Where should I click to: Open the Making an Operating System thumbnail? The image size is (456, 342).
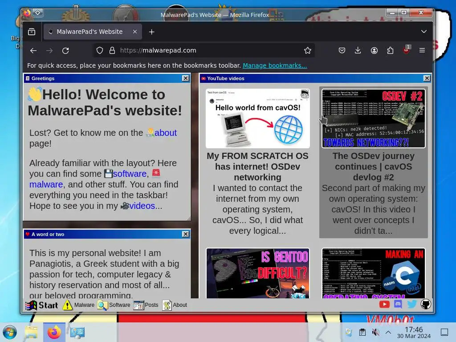tap(374, 273)
